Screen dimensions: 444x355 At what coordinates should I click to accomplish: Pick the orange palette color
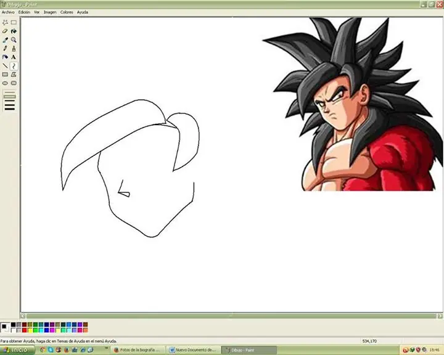(x=86, y=330)
